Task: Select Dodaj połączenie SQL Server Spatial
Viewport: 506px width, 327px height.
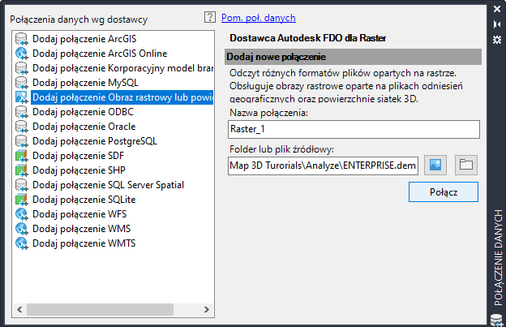Action: point(101,185)
